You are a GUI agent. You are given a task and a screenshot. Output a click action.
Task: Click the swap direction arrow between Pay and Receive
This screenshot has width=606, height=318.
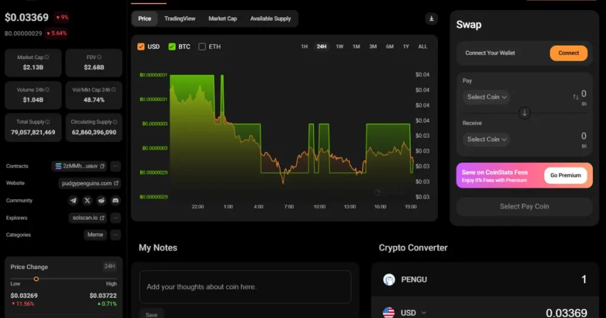(524, 113)
